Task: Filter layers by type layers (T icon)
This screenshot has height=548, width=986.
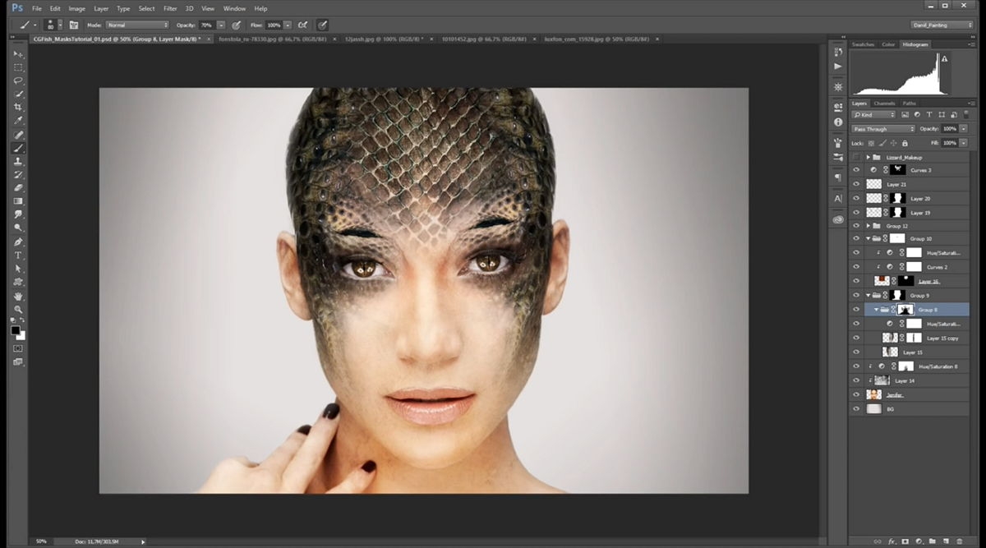Action: pyautogui.click(x=929, y=115)
